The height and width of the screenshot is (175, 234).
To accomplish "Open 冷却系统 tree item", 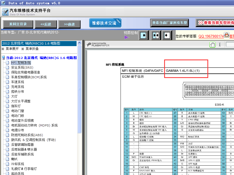I will click(18, 164).
